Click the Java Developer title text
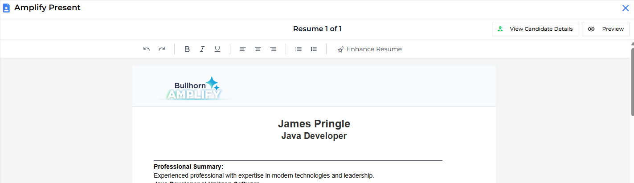 tap(314, 136)
